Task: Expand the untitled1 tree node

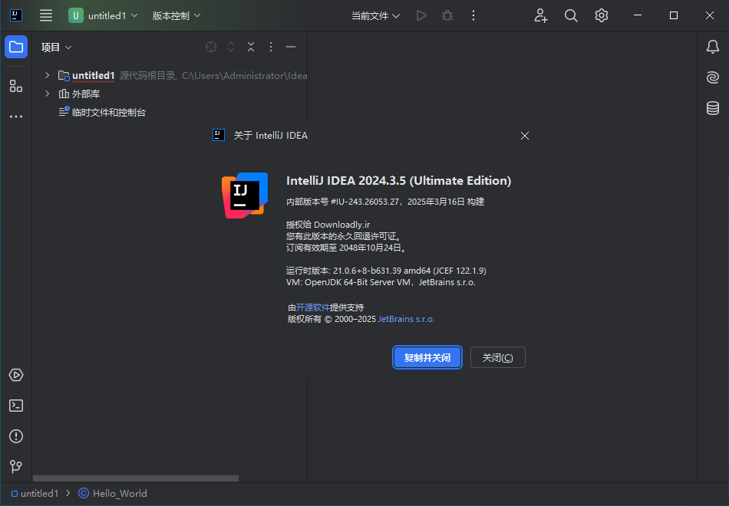Action: coord(47,75)
